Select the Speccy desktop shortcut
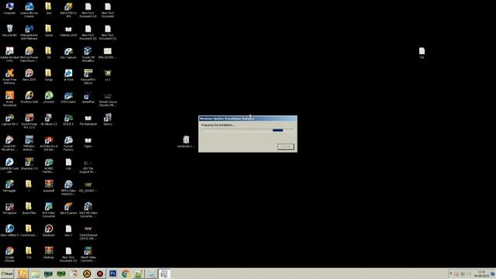This screenshot has width=496, height=279. [x=108, y=119]
